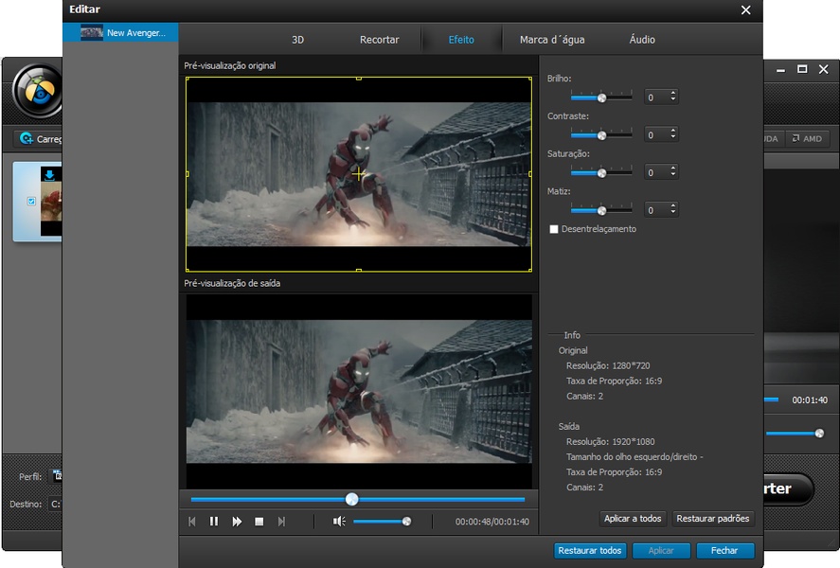Viewport: 840px width, 568px height.
Task: Click the center crosshair in original preview
Action: (358, 173)
